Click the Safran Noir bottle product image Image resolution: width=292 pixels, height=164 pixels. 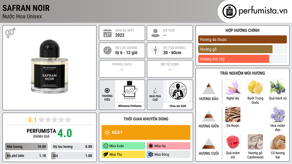49,66
